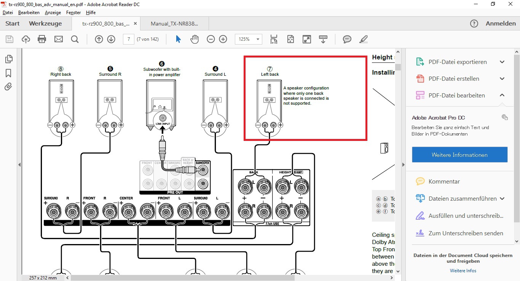
Task: Switch to Manual_TX-NR838 tab
Action: (x=174, y=24)
